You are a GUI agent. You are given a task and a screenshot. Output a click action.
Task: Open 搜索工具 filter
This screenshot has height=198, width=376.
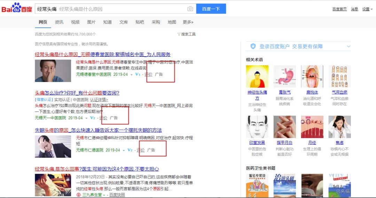[x=187, y=34]
